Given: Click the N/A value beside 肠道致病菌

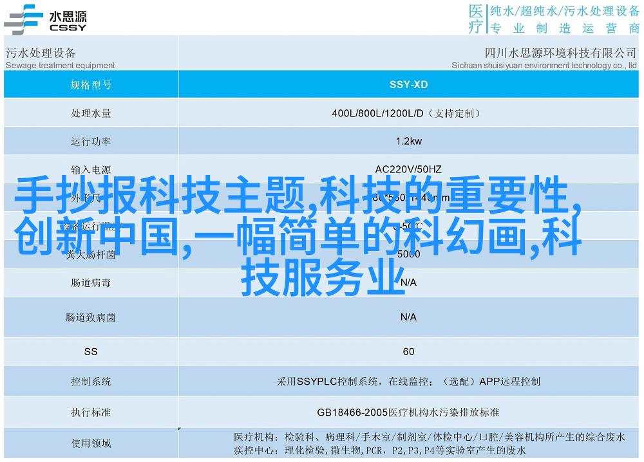Looking at the screenshot, I should 408,317.
